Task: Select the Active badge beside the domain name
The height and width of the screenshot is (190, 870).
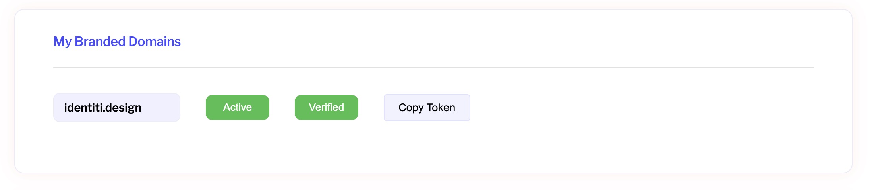Action: coord(237,108)
